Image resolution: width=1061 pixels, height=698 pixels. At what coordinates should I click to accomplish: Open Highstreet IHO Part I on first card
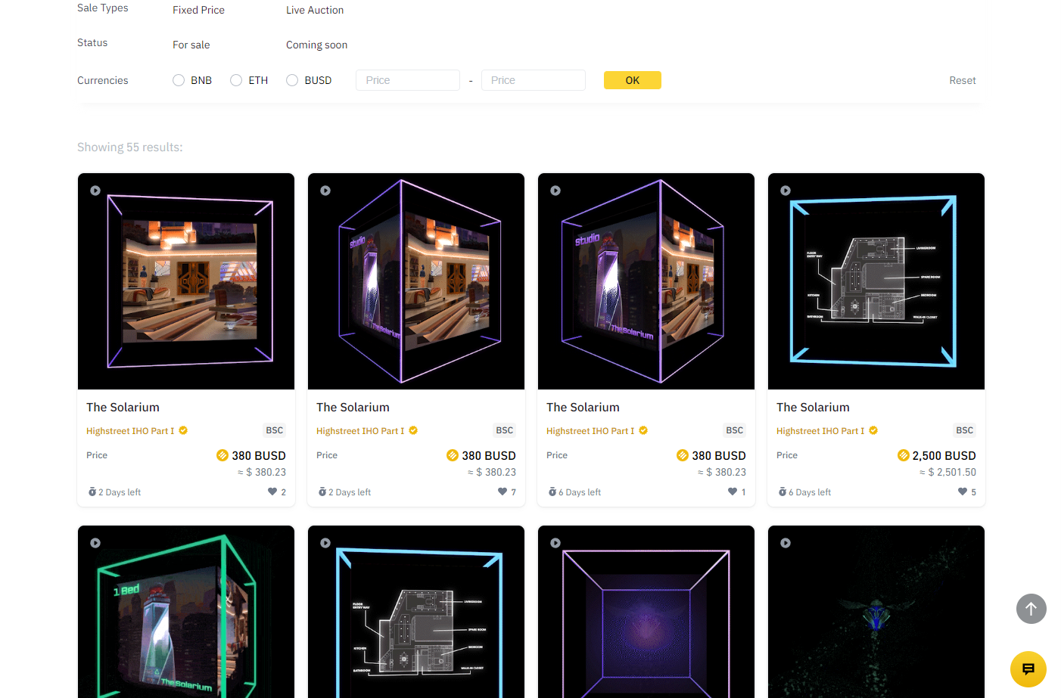[130, 431]
